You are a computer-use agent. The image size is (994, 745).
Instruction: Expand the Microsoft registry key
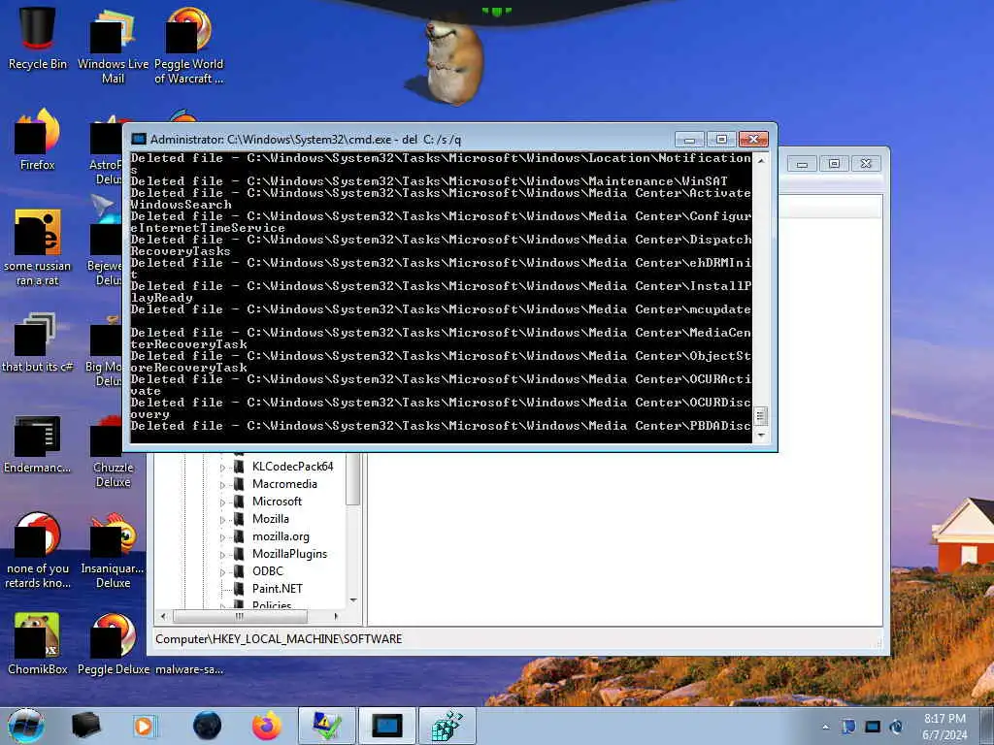[x=222, y=502]
